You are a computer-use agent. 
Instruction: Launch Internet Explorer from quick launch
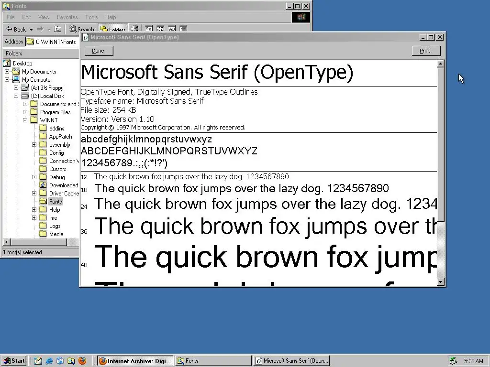click(x=49, y=361)
